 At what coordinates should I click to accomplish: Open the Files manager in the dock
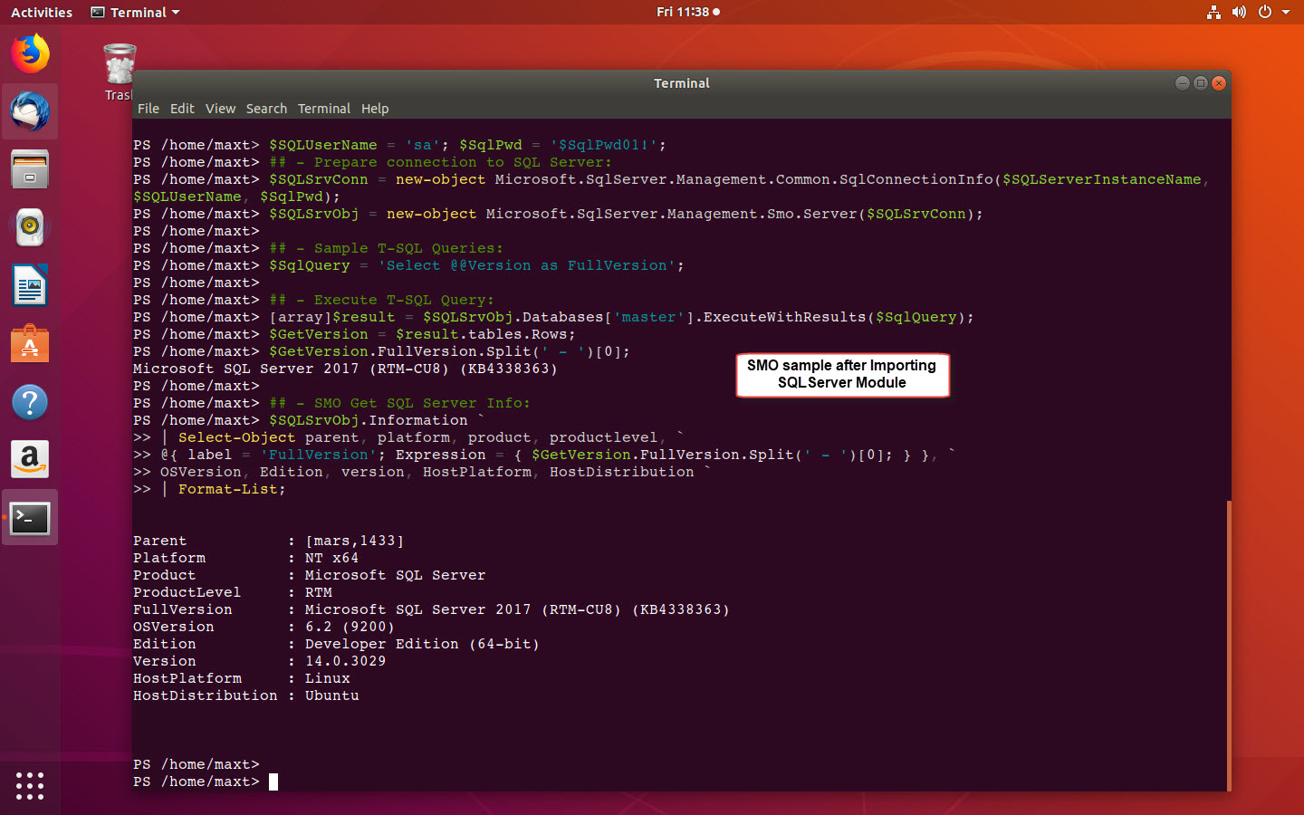(30, 169)
